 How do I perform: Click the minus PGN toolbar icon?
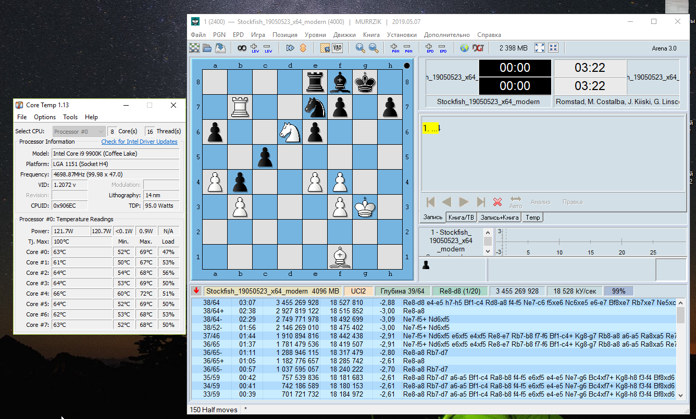tap(408, 48)
